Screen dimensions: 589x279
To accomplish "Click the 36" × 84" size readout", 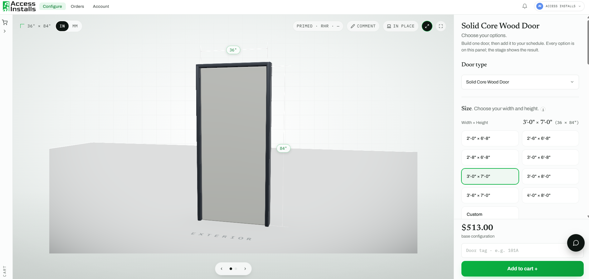I will (35, 26).
